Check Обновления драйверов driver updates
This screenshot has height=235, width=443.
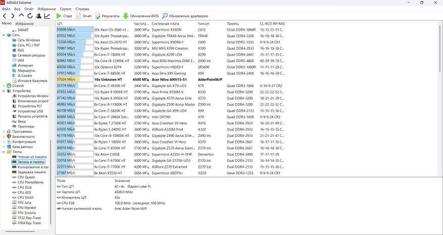(185, 16)
